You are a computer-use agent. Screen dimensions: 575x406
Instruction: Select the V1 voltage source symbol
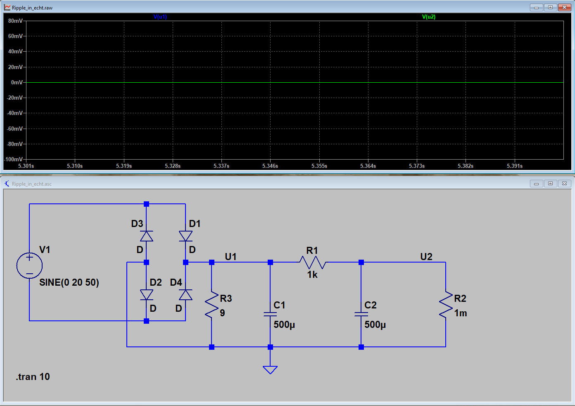click(x=29, y=265)
